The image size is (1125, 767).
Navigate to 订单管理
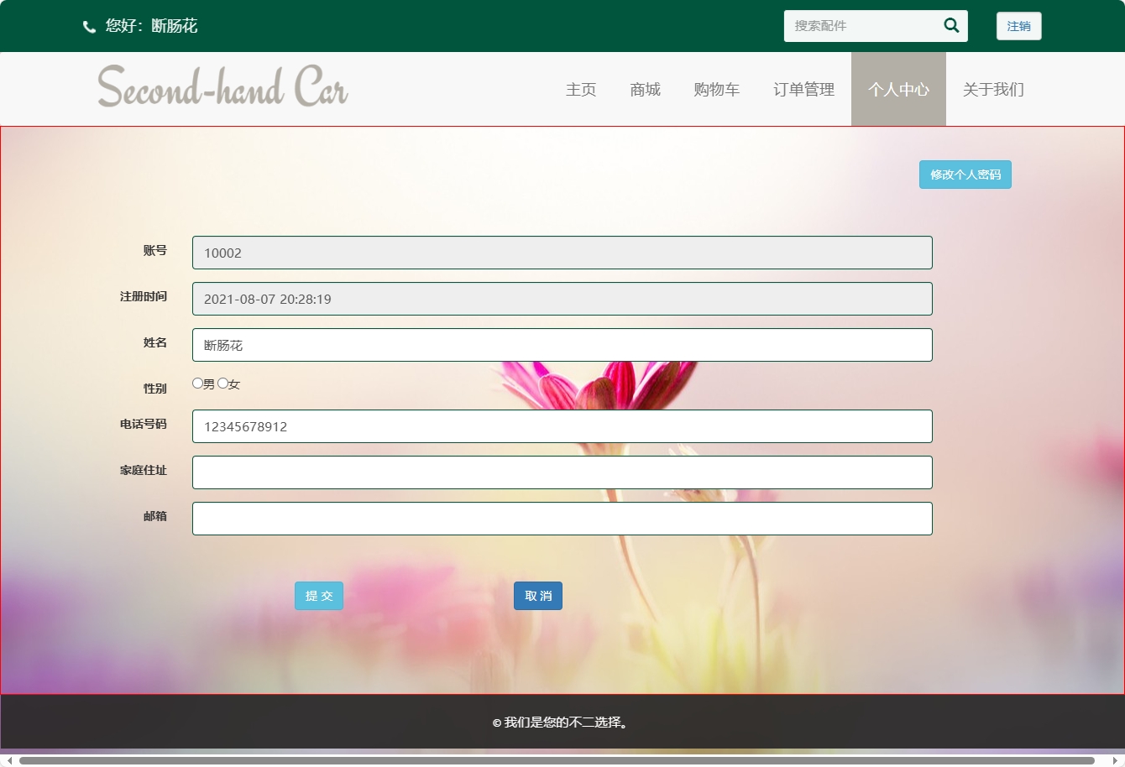tap(803, 90)
